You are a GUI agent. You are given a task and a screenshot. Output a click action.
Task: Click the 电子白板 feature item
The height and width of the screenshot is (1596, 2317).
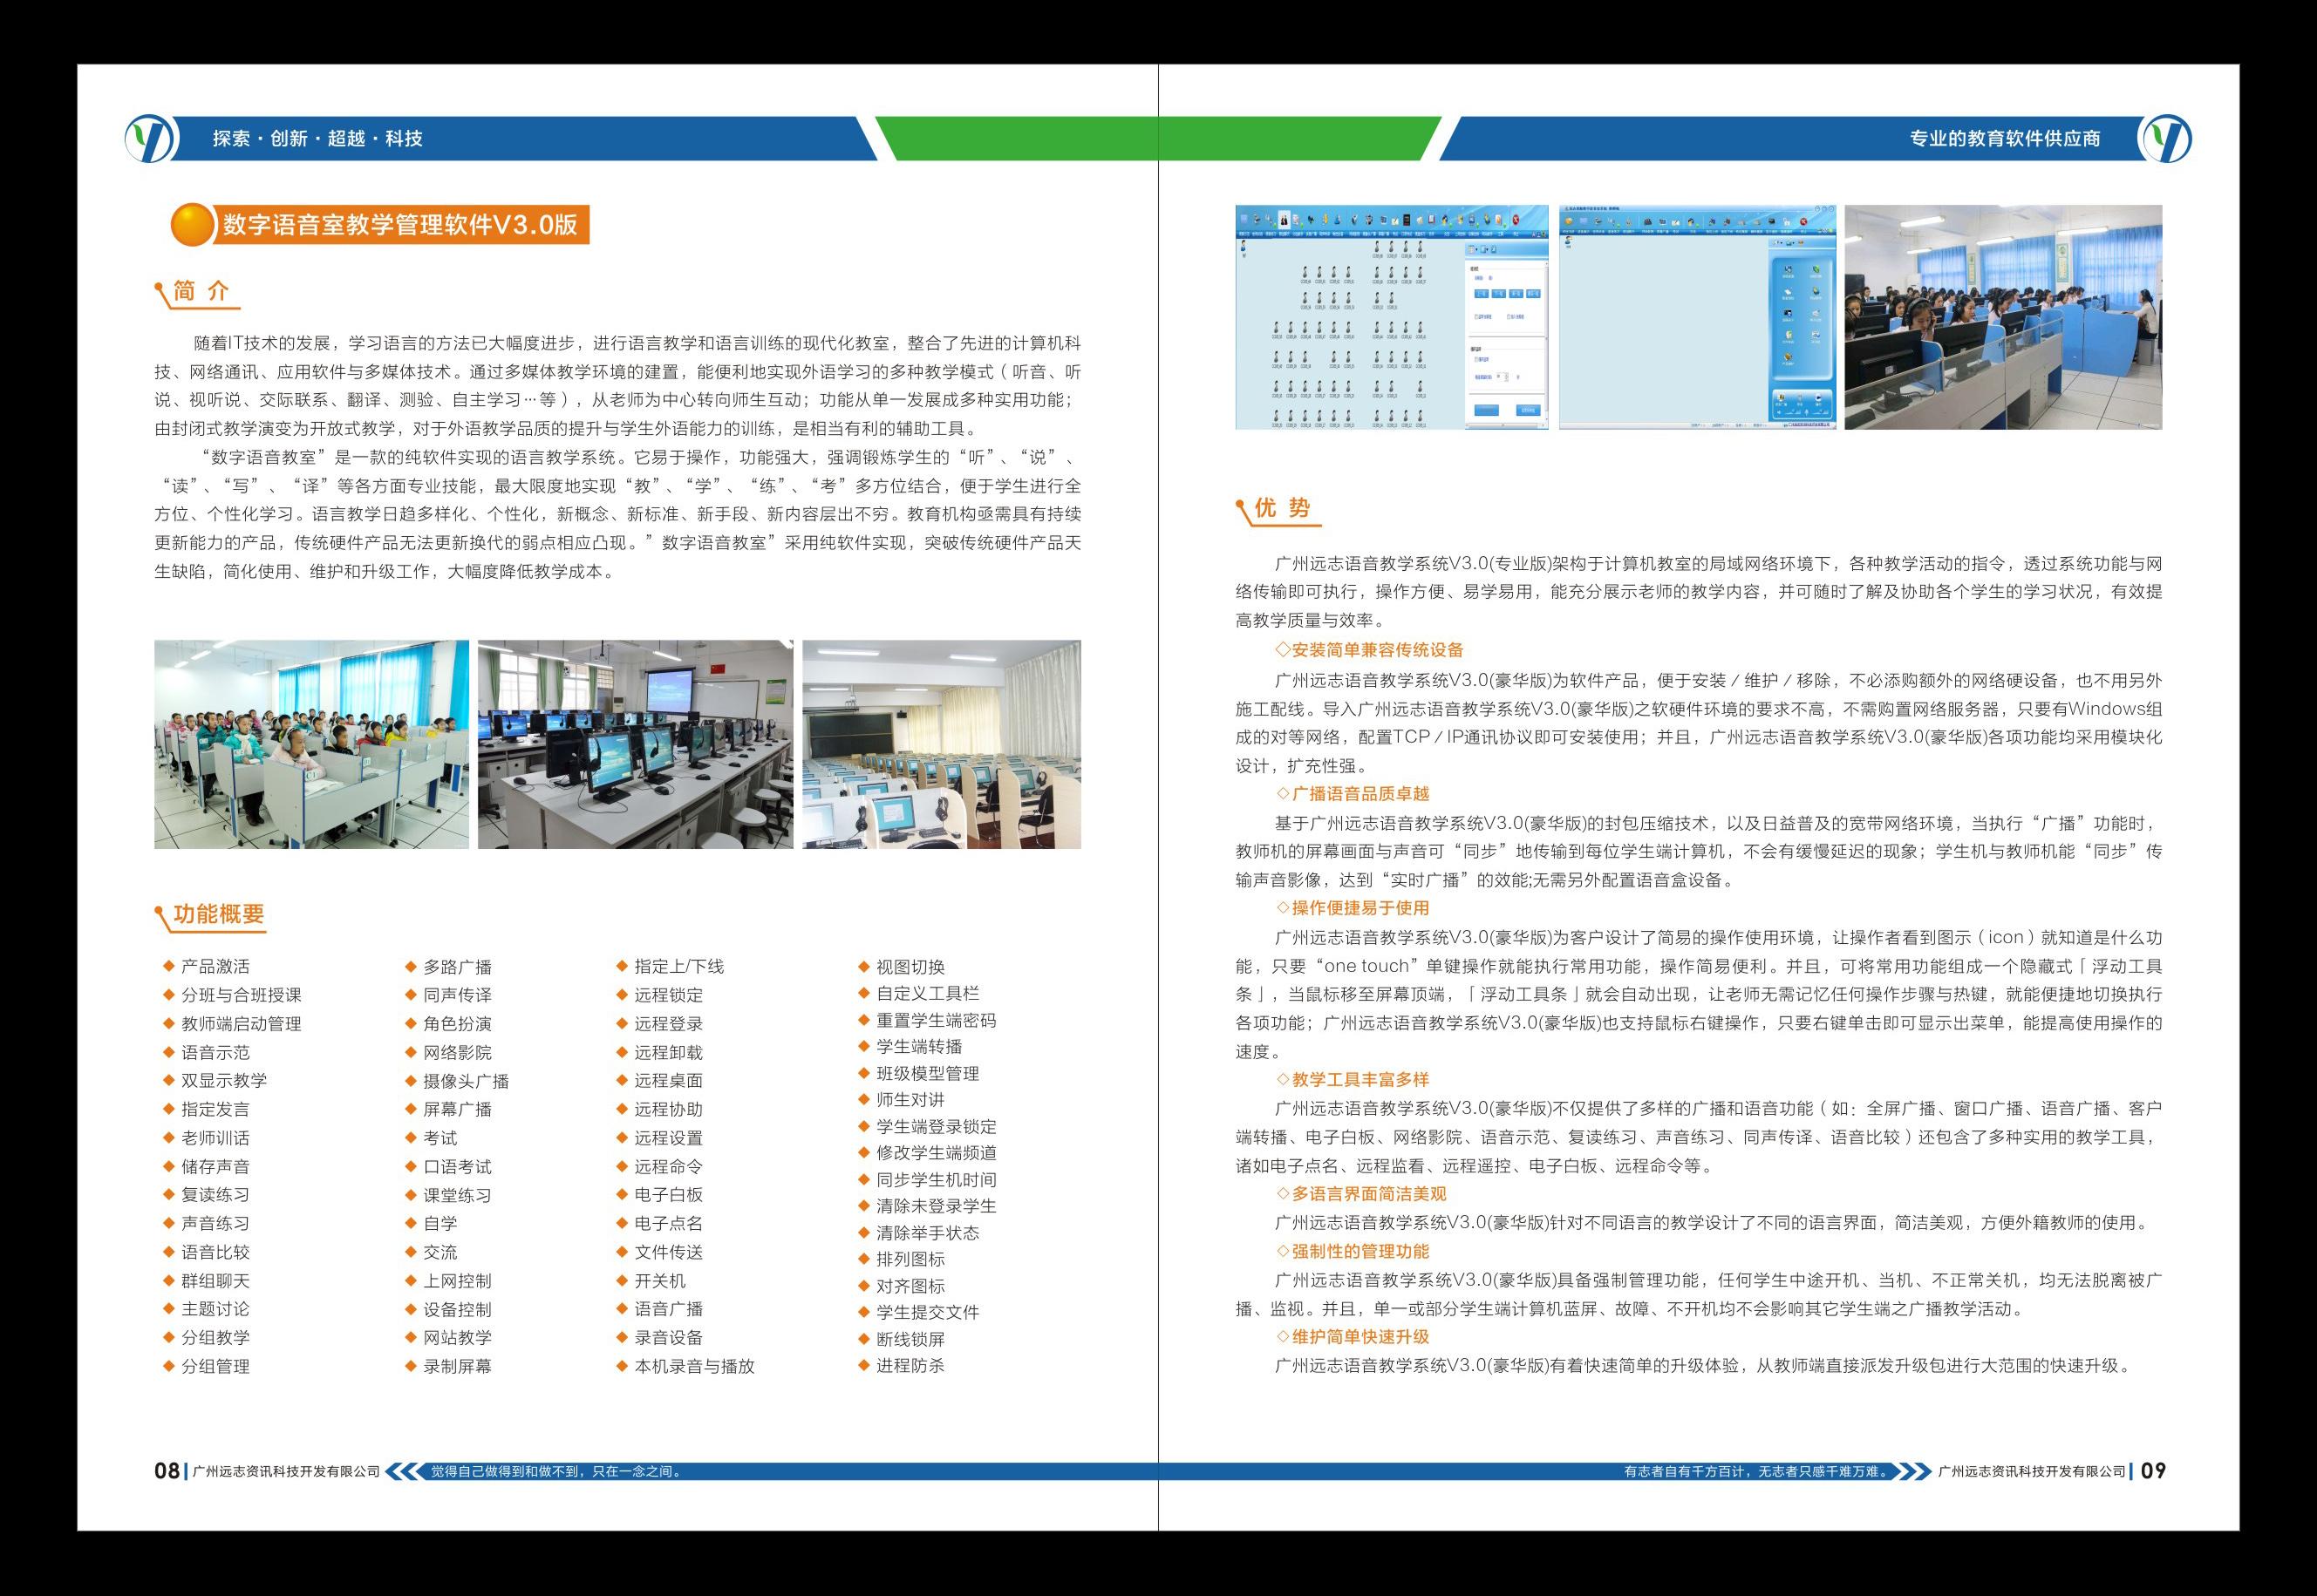668,1195
